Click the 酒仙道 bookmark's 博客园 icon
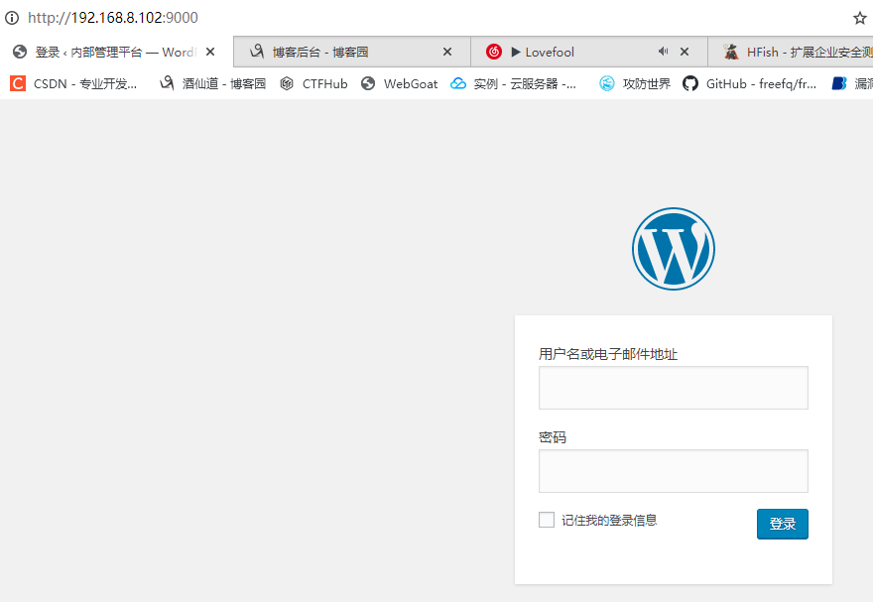The image size is (873, 602). [167, 83]
